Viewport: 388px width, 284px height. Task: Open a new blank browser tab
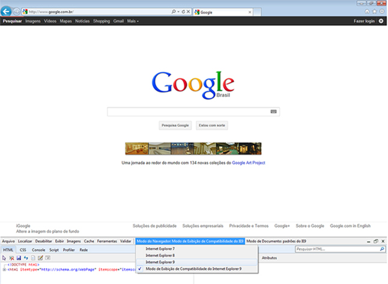point(257,12)
